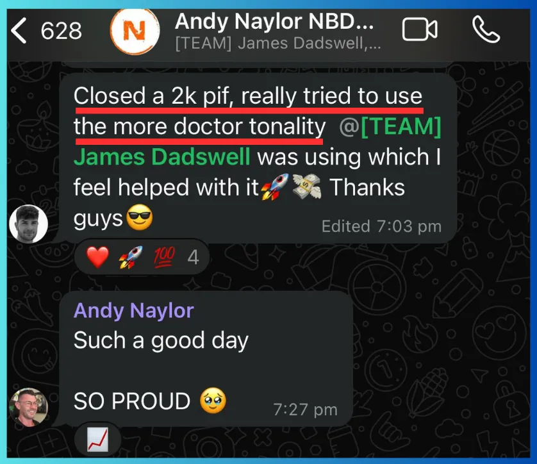Open the reaction count showing 4
Viewport: 537px width, 464px height.
tap(193, 257)
